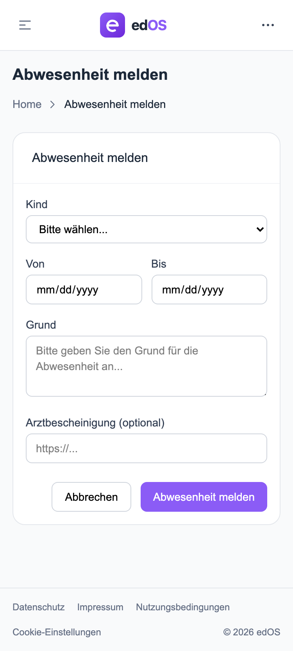The width and height of the screenshot is (293, 651).
Task: Click the breadcrumb chevron separator
Action: click(x=52, y=104)
